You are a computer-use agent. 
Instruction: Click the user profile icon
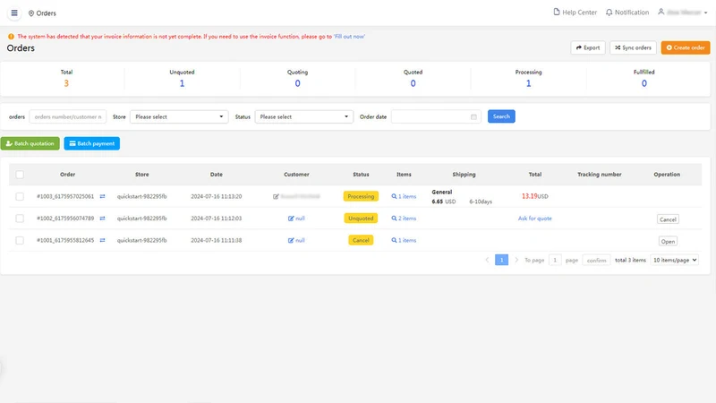(661, 12)
